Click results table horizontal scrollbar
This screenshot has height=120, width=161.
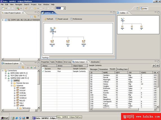coord(115,109)
